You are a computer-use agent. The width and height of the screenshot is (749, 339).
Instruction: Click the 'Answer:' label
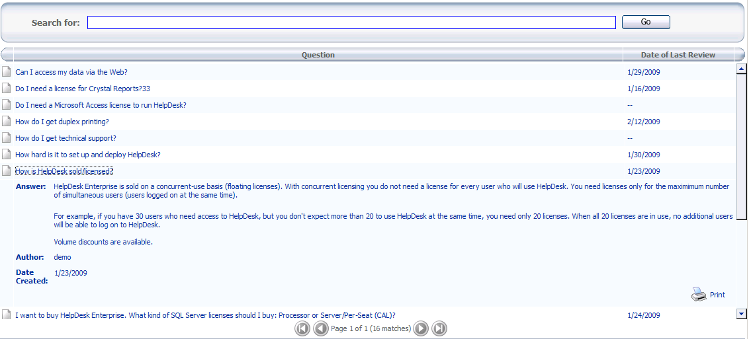point(31,186)
